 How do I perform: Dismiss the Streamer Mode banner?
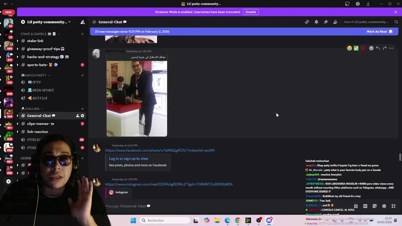point(396,12)
